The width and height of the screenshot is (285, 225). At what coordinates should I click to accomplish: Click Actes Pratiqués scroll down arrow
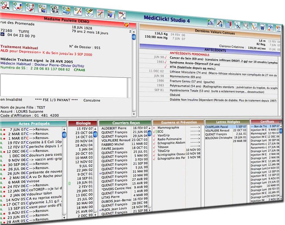(x=64, y=217)
